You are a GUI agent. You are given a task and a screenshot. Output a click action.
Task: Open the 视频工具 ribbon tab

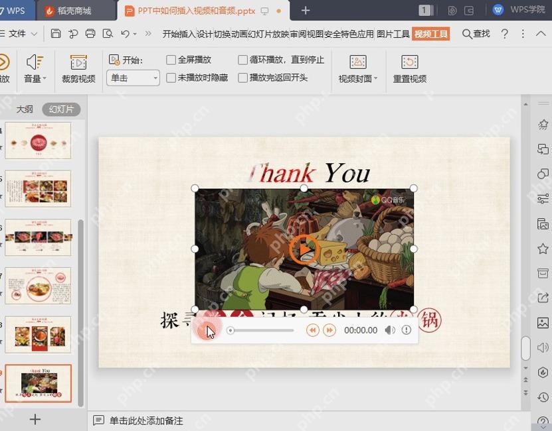[431, 34]
